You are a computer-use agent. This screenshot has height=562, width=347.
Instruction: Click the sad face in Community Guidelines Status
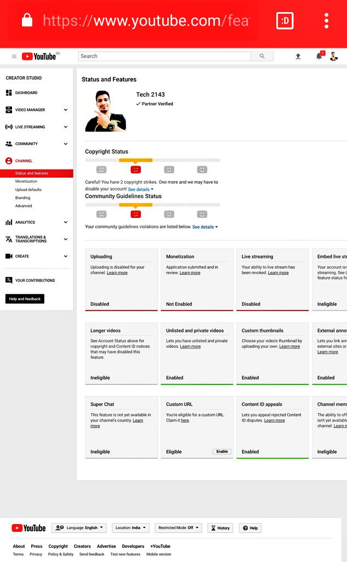click(x=101, y=215)
